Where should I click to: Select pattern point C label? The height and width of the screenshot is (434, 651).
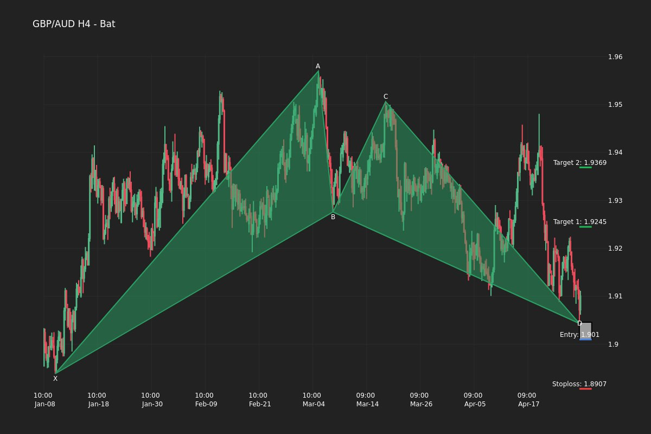pos(386,97)
